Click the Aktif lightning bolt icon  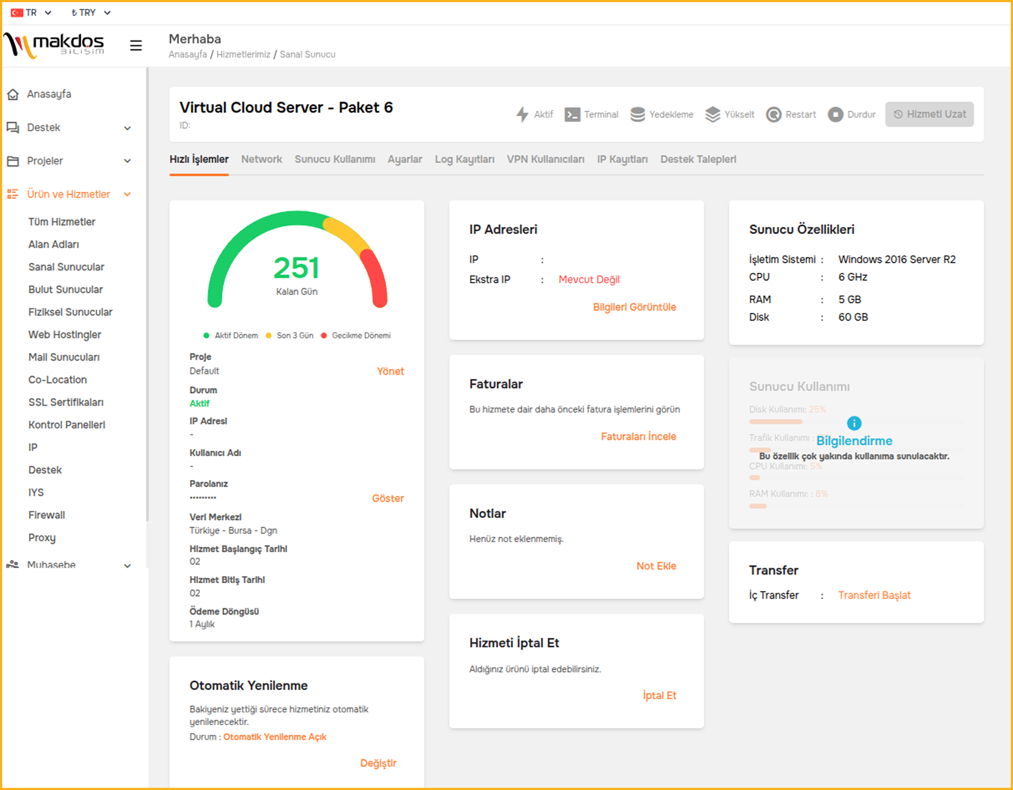click(522, 114)
